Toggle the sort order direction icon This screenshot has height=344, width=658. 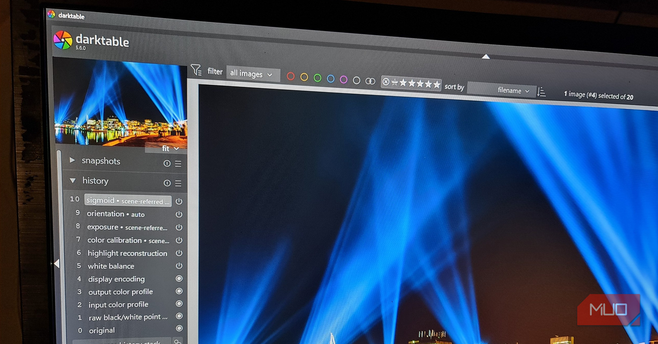click(541, 91)
